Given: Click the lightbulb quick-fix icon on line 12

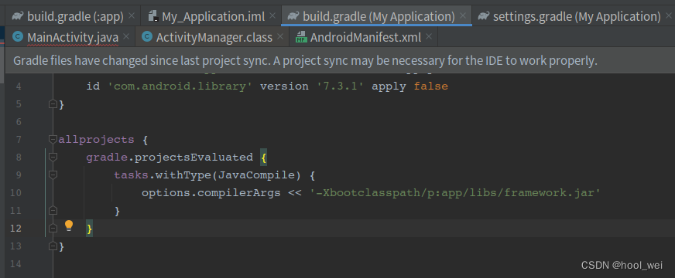Looking at the screenshot, I should pos(69,226).
